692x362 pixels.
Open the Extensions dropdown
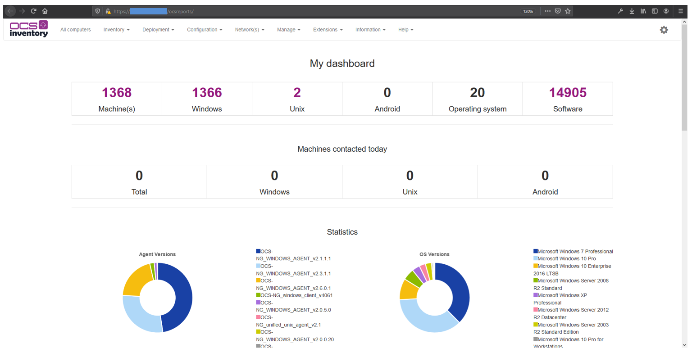point(328,30)
